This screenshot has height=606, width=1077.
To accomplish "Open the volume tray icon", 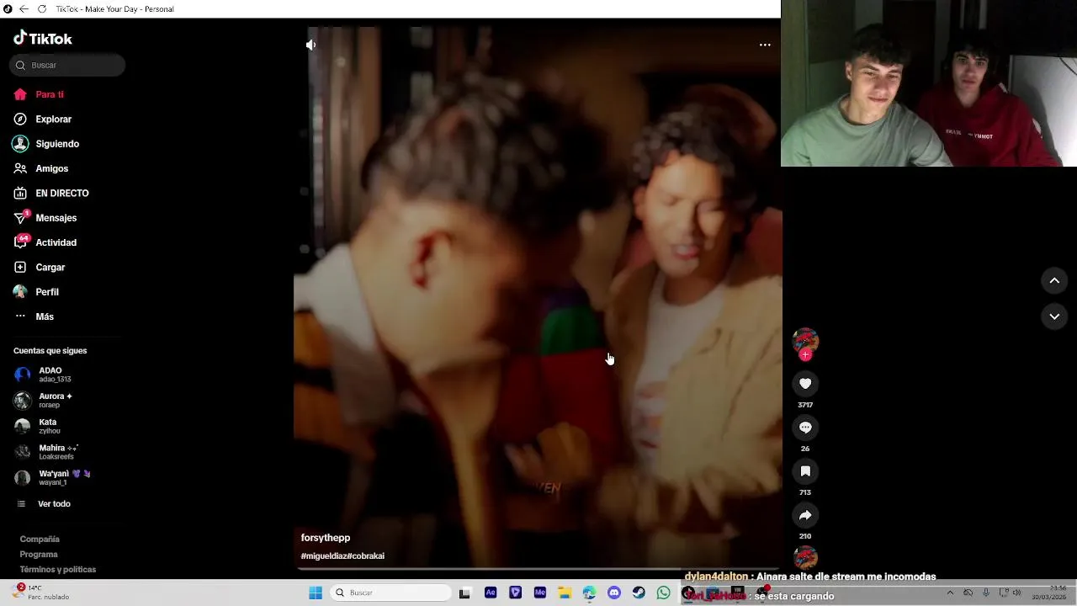I will (1017, 593).
